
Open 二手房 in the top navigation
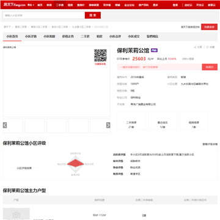pyautogui.click(x=60, y=5)
